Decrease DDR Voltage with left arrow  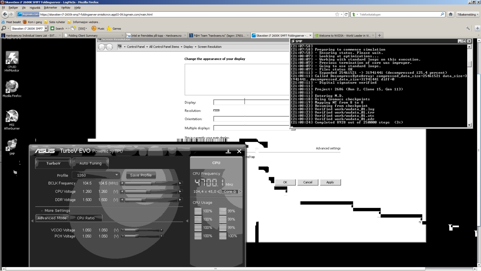[x=122, y=200]
